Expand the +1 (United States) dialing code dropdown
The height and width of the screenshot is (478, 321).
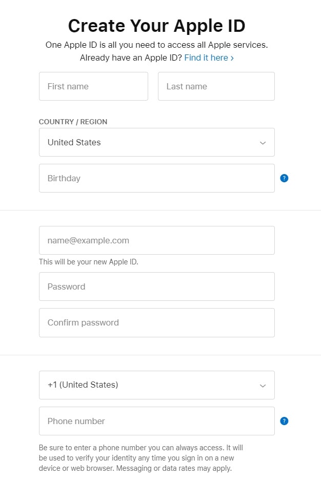click(156, 385)
